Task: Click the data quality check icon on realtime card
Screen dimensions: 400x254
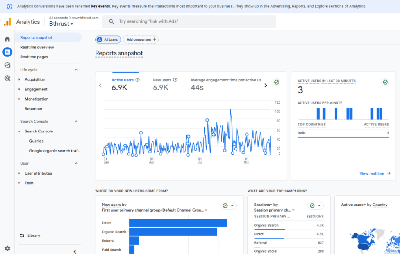Action: pos(385,82)
